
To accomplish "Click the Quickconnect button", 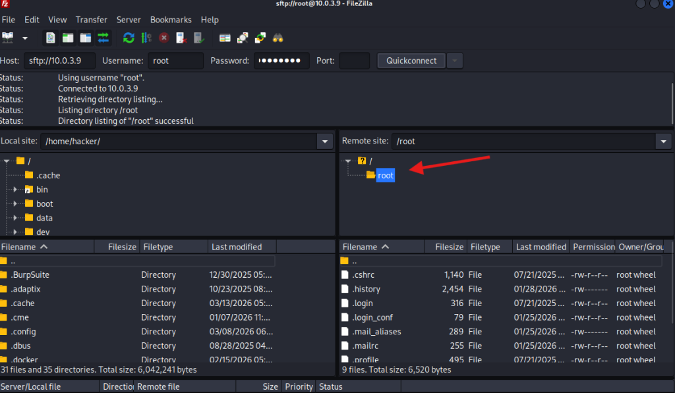I will (x=411, y=61).
